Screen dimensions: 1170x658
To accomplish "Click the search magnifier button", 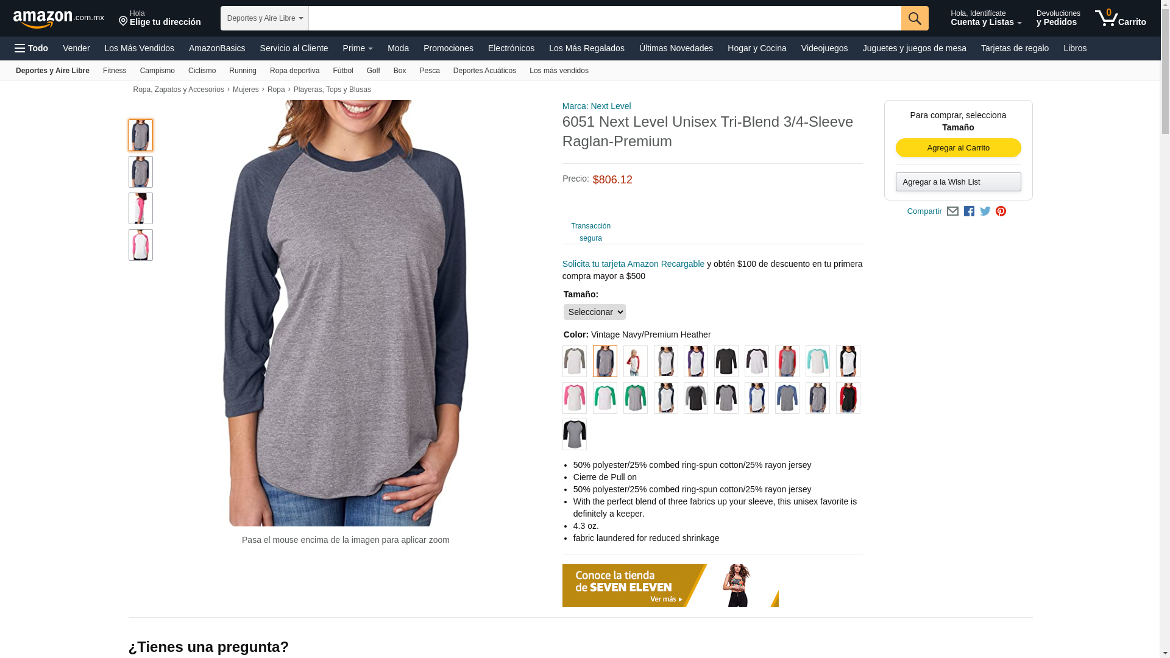I will [x=915, y=18].
